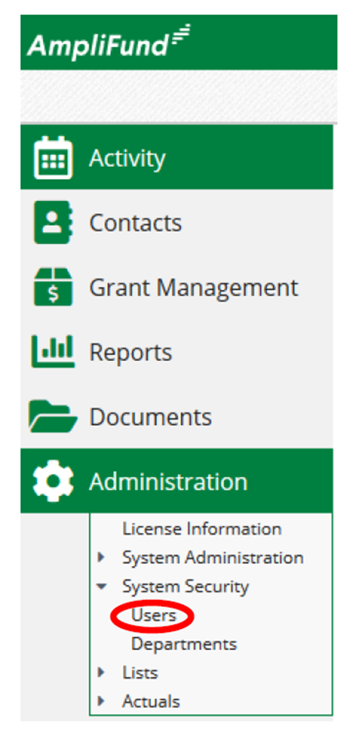Open the Contacts menu label
The image size is (357, 736).
[135, 223]
